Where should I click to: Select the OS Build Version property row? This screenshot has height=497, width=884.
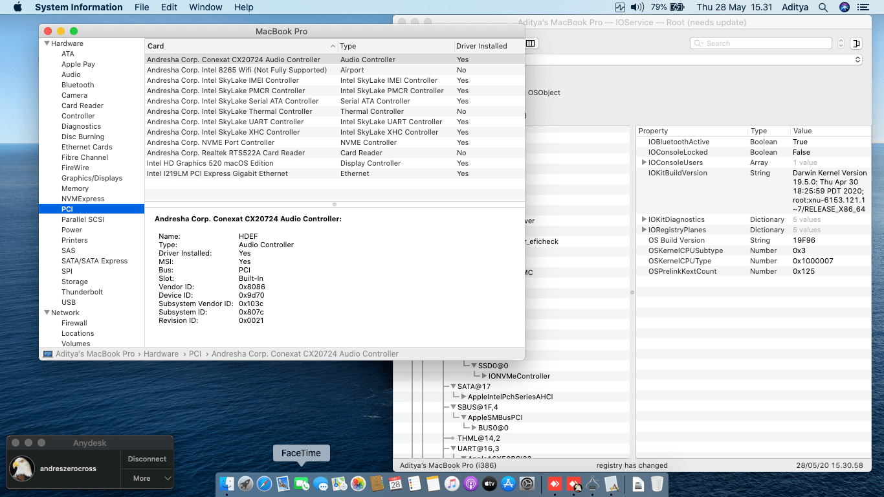753,240
